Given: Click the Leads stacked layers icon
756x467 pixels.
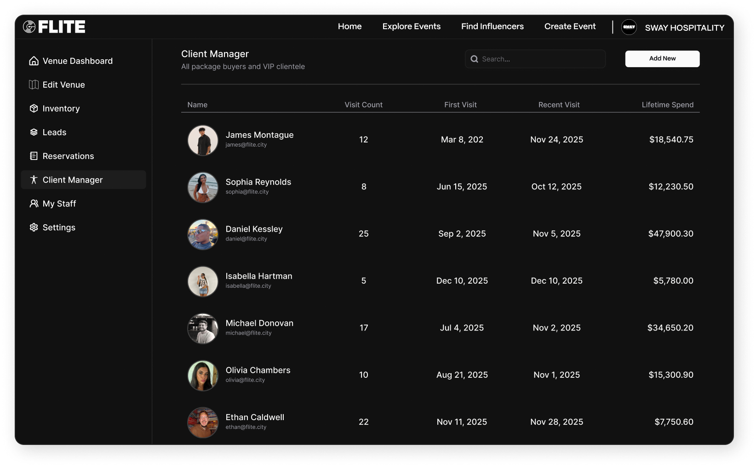Looking at the screenshot, I should (34, 132).
